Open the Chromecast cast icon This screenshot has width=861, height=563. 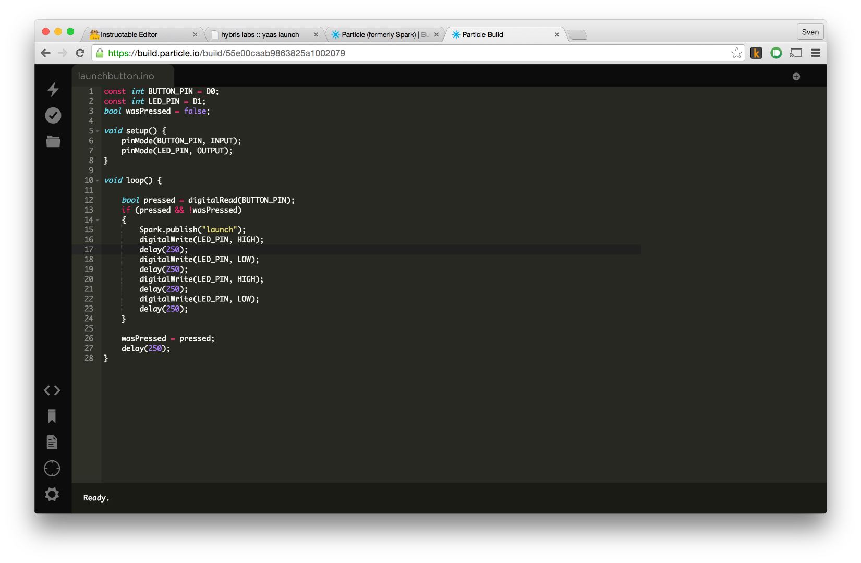point(795,53)
